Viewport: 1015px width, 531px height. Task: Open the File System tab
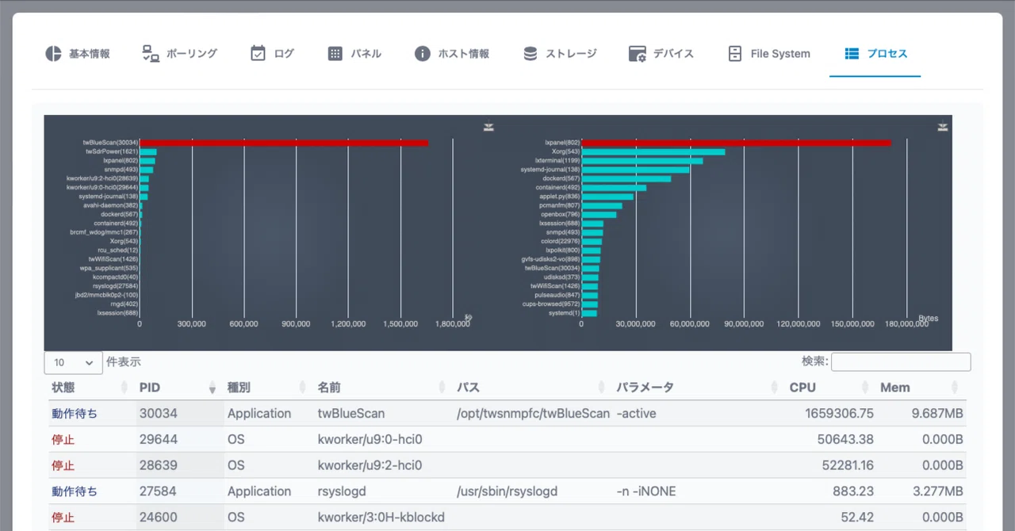(x=769, y=54)
